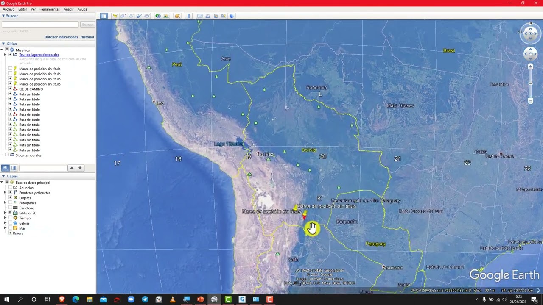Toggle sunlight across the landscape icon
This screenshot has height=305, width=543.
coord(166,16)
